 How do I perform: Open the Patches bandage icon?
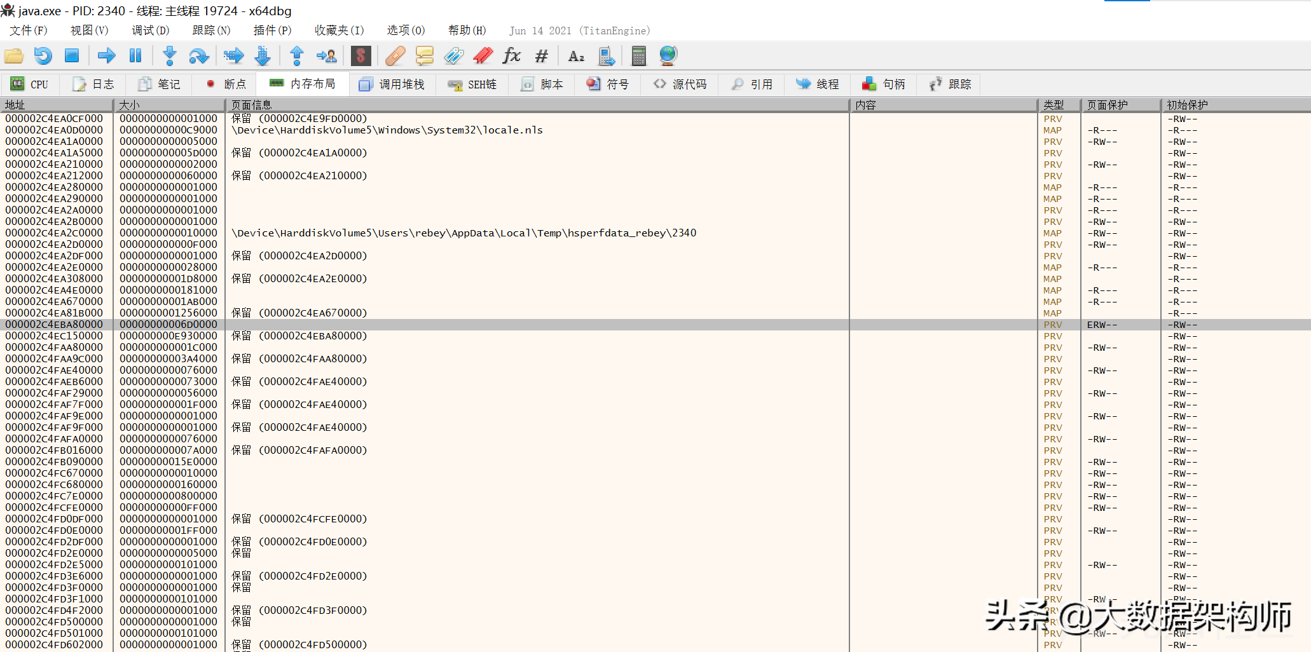(395, 56)
